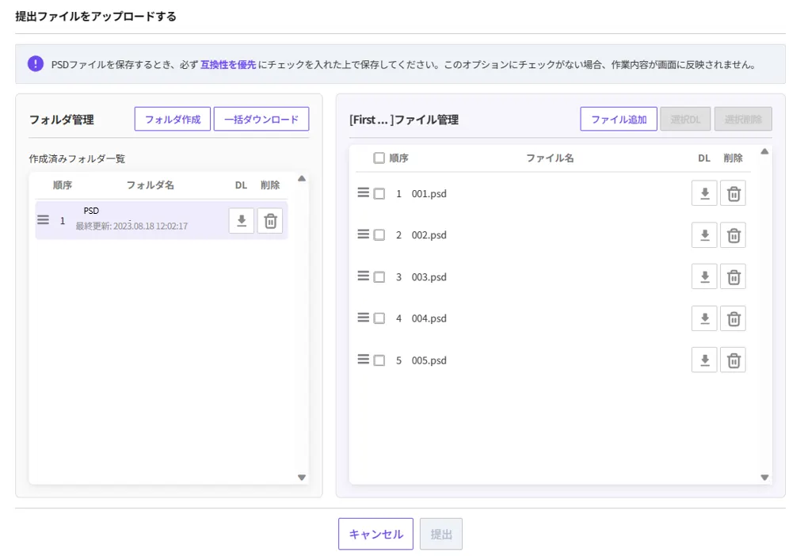Open the 互換性を優先 link

coord(228,65)
